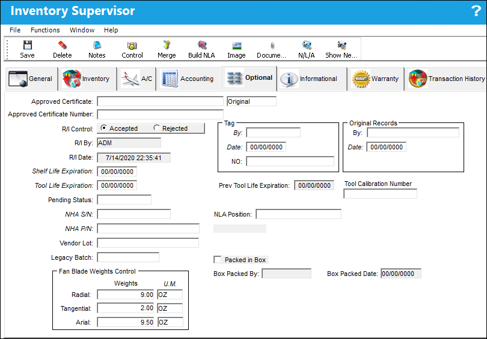This screenshot has height=339, width=487.
Task: Click the Radial weight field 9.00
Action: [x=126, y=295]
